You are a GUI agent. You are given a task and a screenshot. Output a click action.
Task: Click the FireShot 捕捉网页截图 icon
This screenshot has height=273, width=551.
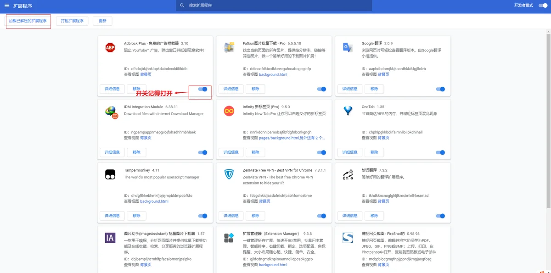click(x=348, y=238)
